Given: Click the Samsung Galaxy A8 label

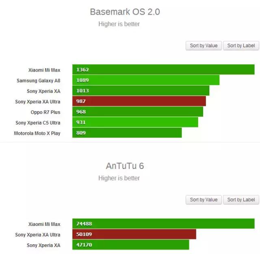Looking at the screenshot, I should pyautogui.click(x=38, y=81).
